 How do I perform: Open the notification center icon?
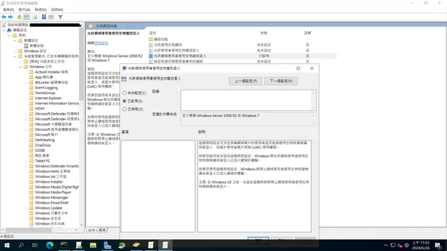pos(438,246)
